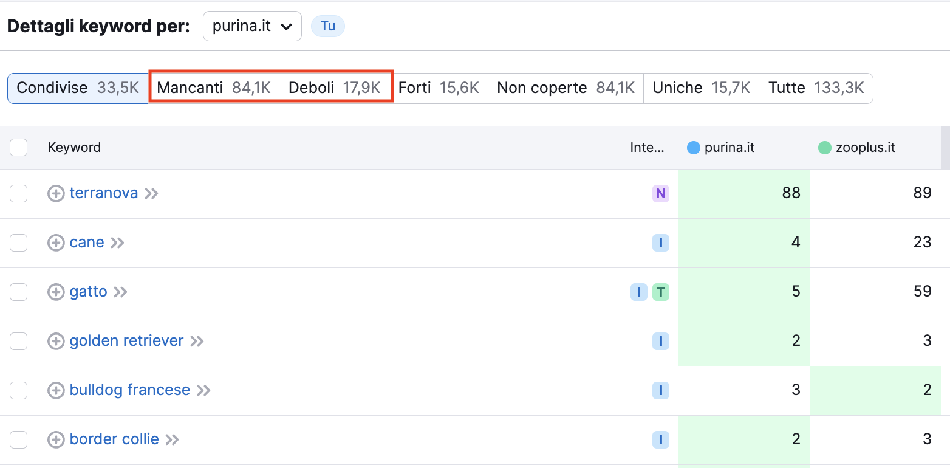Click the blue dot next to purina.it header
This screenshot has width=950, height=468.
693,147
